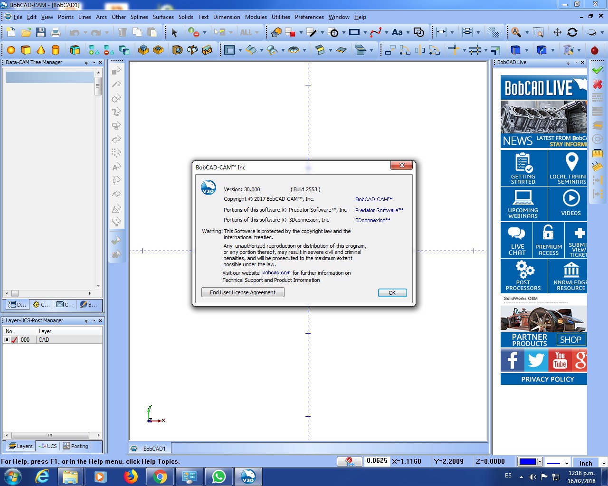Image resolution: width=608 pixels, height=486 pixels.
Task: Open the Predator Software link
Action: pyautogui.click(x=379, y=210)
